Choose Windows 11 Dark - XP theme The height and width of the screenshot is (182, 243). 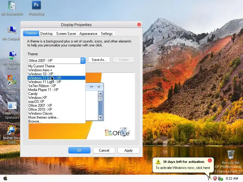click(x=56, y=78)
